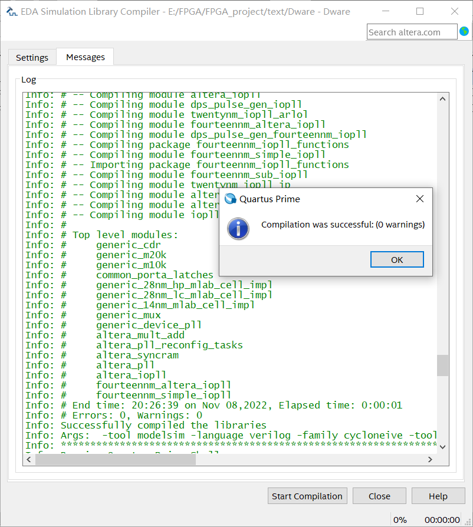Click the 'generic_m10k' log entry
Viewport: 473px width, 527px height.
tap(131, 265)
